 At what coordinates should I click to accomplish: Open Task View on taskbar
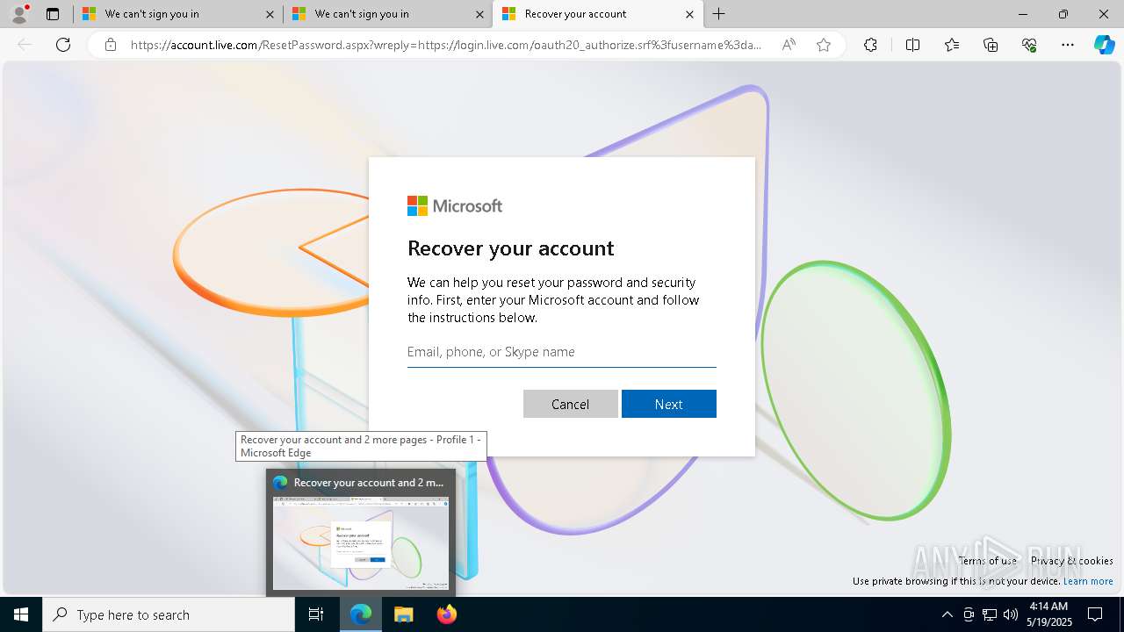click(x=316, y=614)
